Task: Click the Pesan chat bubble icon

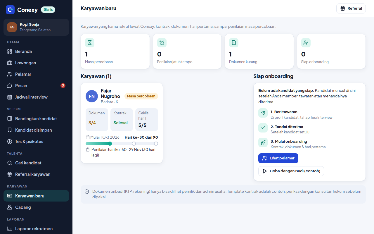Action: click(10, 86)
